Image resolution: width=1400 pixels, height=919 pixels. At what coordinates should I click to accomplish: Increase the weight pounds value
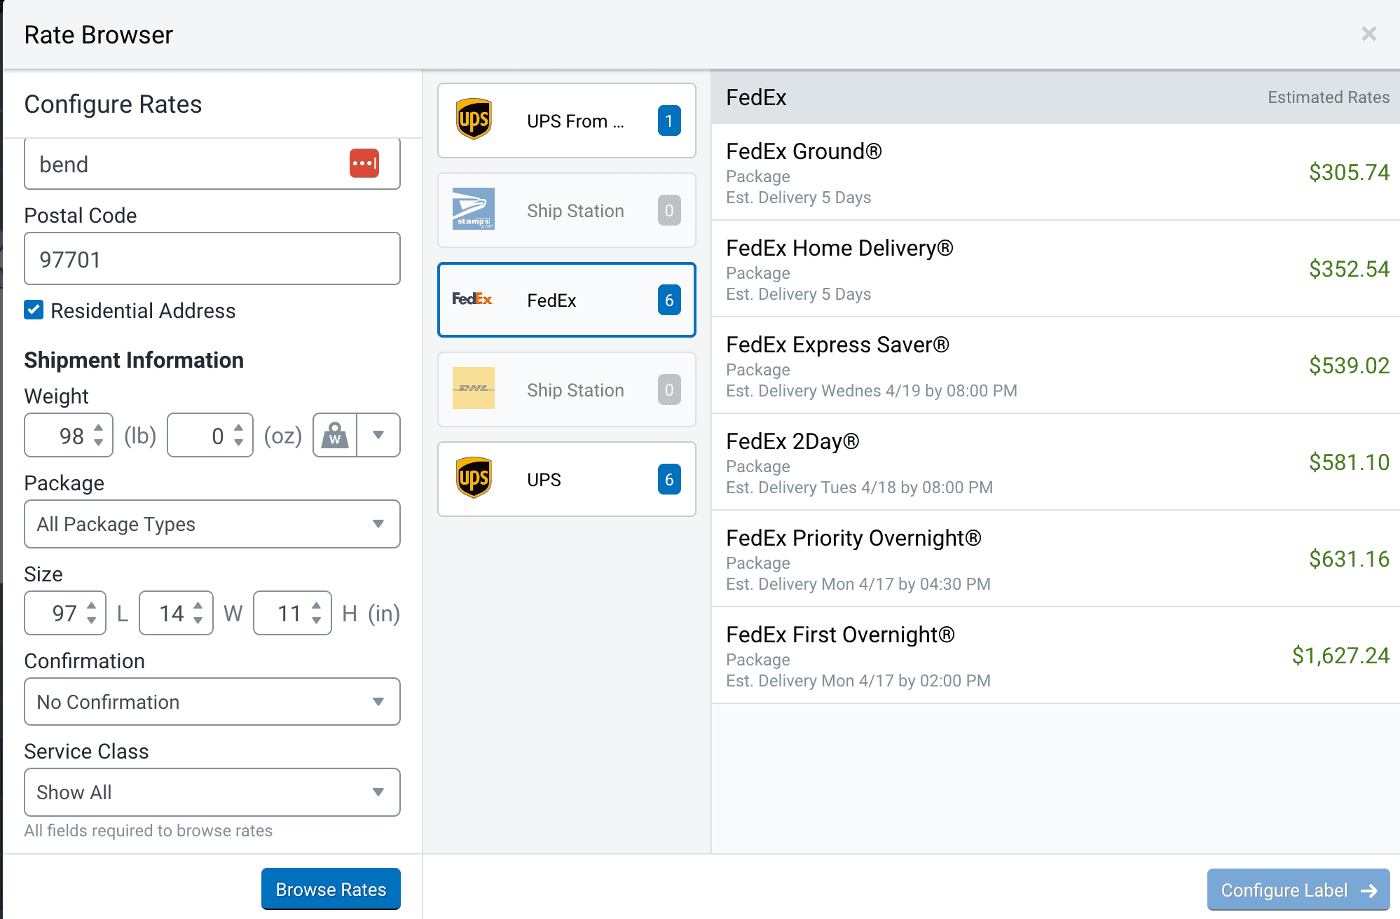point(99,427)
